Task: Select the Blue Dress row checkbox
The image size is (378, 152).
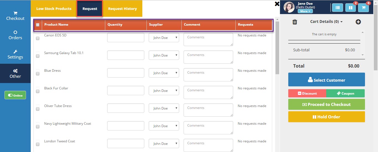Action: pos(38,74)
